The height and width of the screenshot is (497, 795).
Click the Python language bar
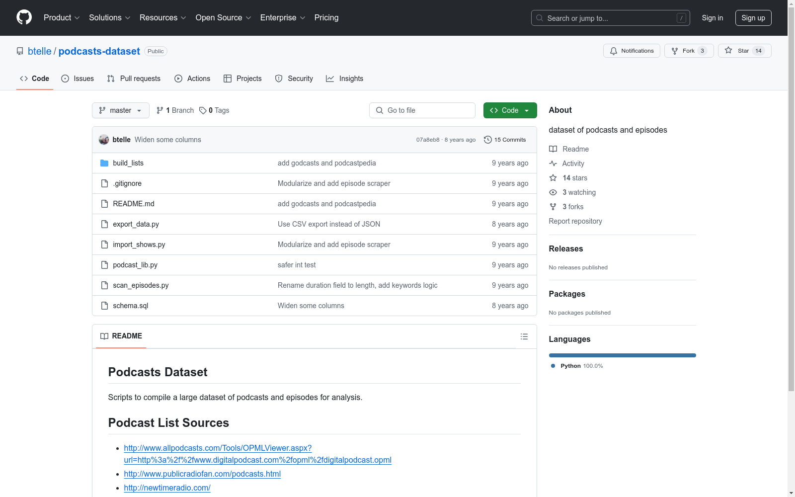pyautogui.click(x=623, y=355)
